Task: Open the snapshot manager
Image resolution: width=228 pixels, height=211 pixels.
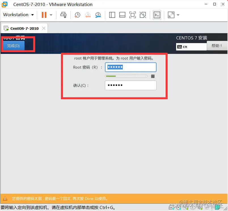Action: pos(98,15)
